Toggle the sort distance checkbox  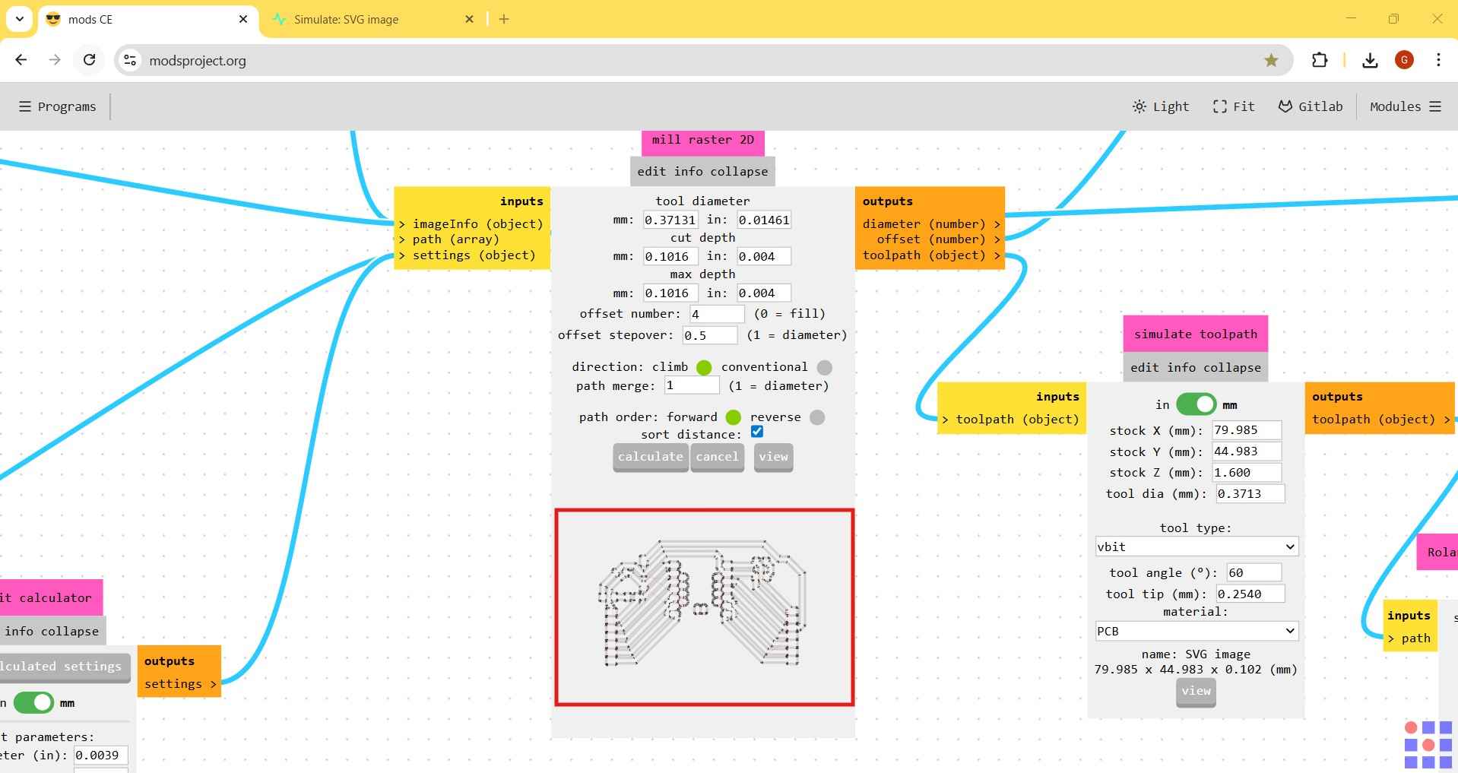pyautogui.click(x=757, y=432)
